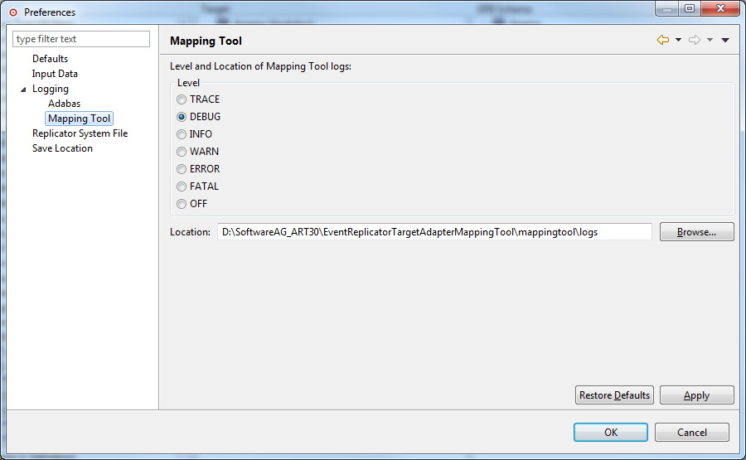Open Replicator System File preferences
This screenshot has height=460, width=746.
pos(80,133)
